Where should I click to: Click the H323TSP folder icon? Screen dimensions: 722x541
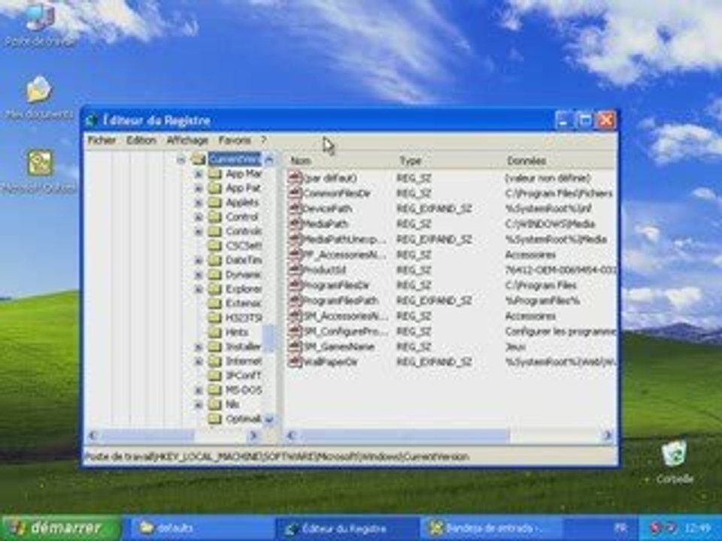pyautogui.click(x=214, y=317)
